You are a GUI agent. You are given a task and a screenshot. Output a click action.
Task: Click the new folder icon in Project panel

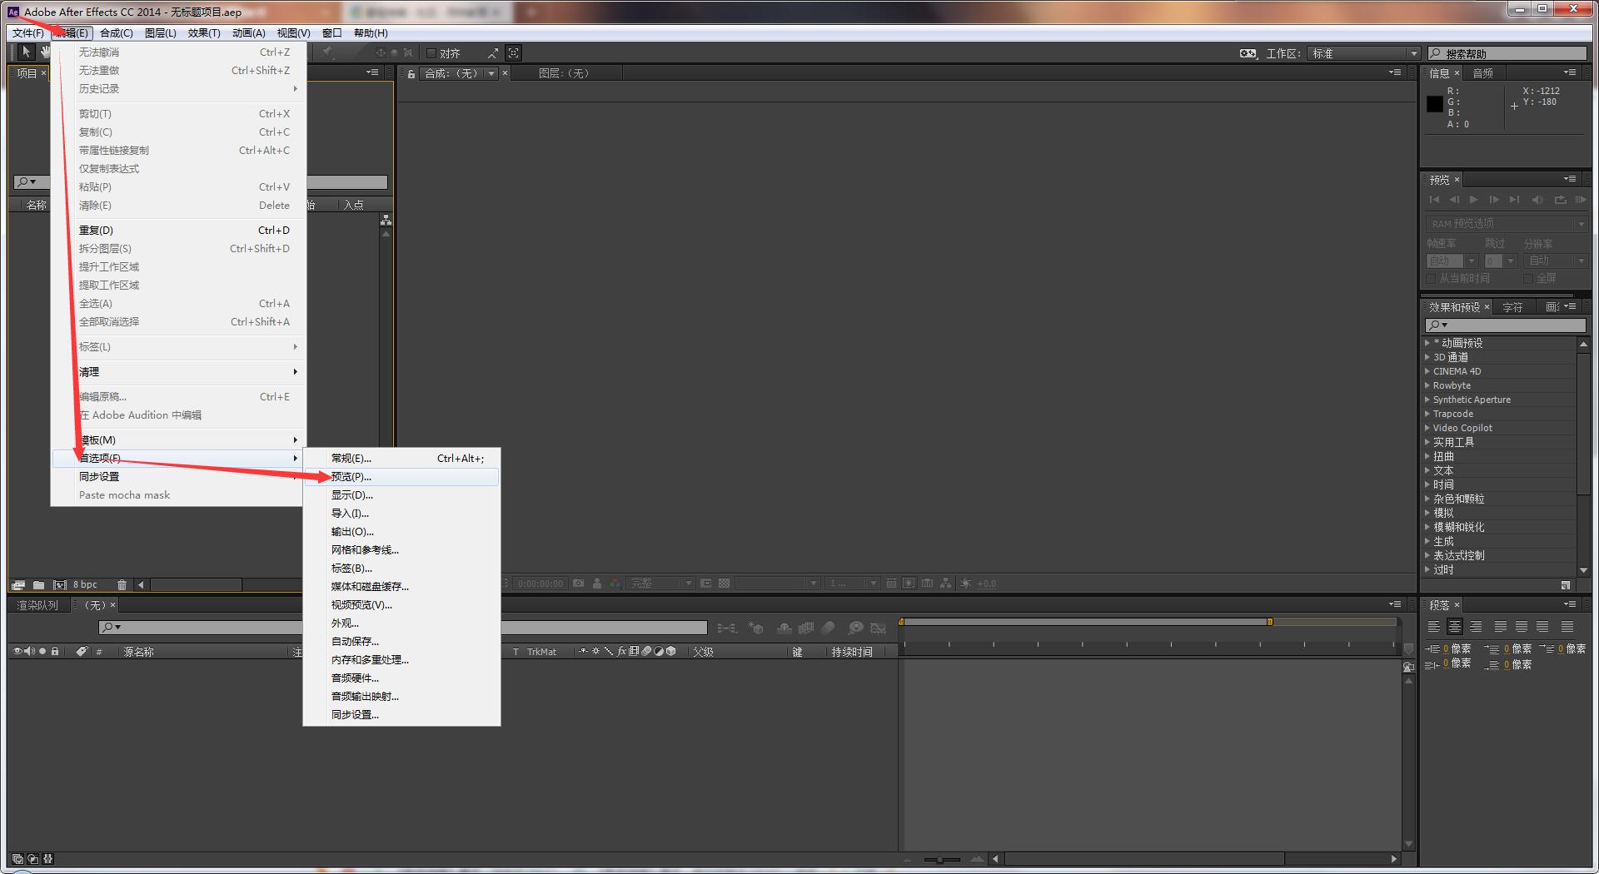38,584
